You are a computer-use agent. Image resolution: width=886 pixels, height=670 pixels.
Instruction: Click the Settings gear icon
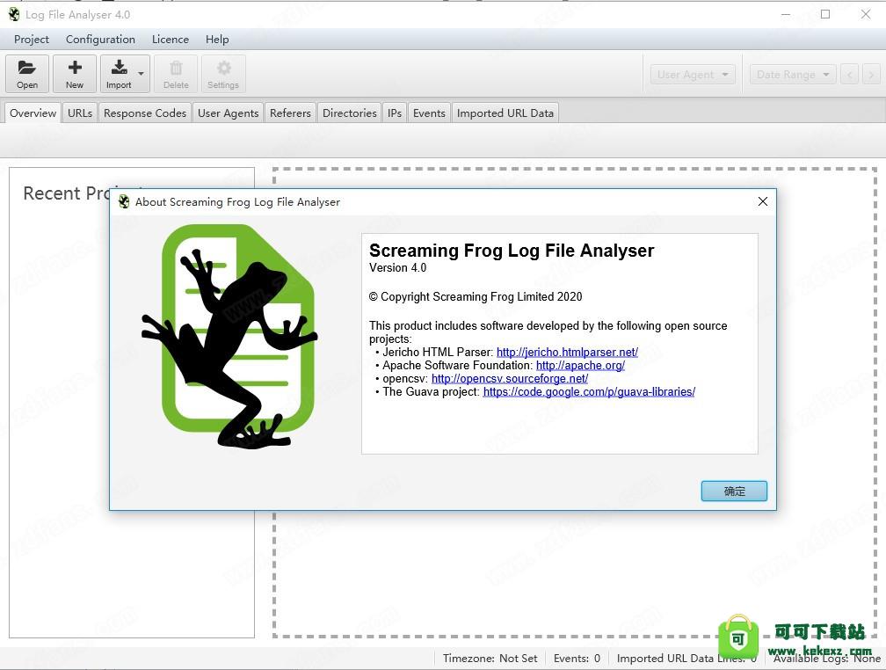pyautogui.click(x=223, y=69)
